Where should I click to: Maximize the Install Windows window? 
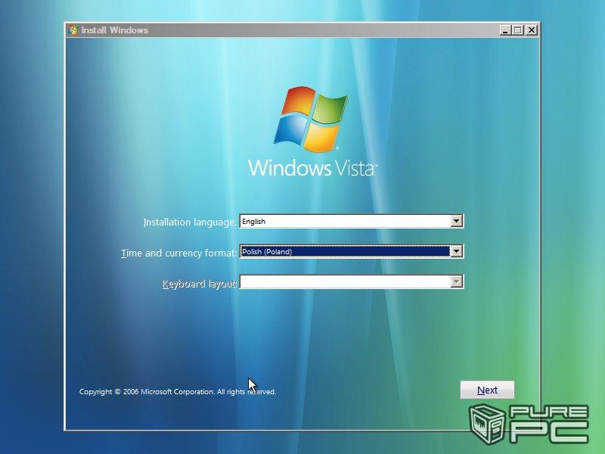point(518,30)
